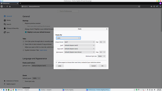Viewport: 162px width, 91px height.
Task: Toggle Ctrl+Tab cycles through tabs checkbox
Action: tap(24, 41)
